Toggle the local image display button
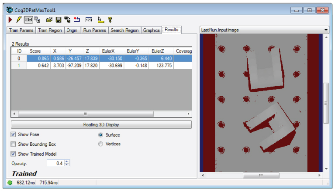Viewport: 335px width, 191px height. click(x=28, y=20)
